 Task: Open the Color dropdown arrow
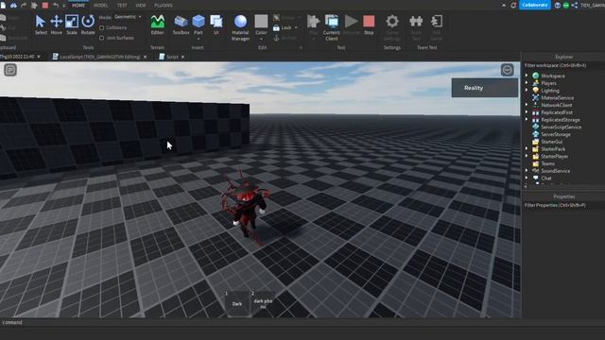pos(261,39)
